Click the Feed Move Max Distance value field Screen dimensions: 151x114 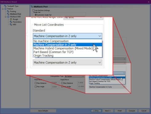[x=54, y=83]
